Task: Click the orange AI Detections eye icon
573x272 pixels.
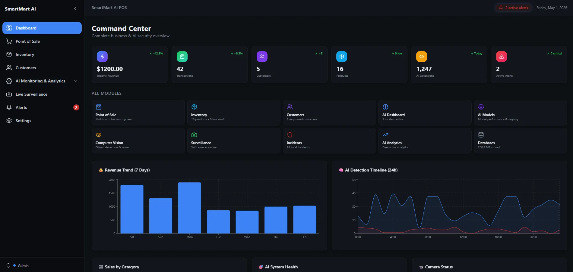Action: (x=422, y=57)
